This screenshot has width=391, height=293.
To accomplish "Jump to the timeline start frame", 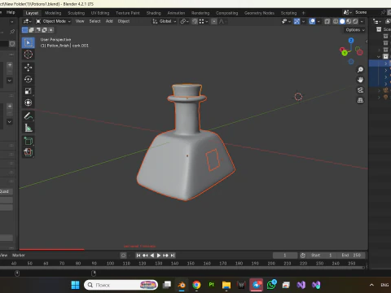I will pos(138,256).
